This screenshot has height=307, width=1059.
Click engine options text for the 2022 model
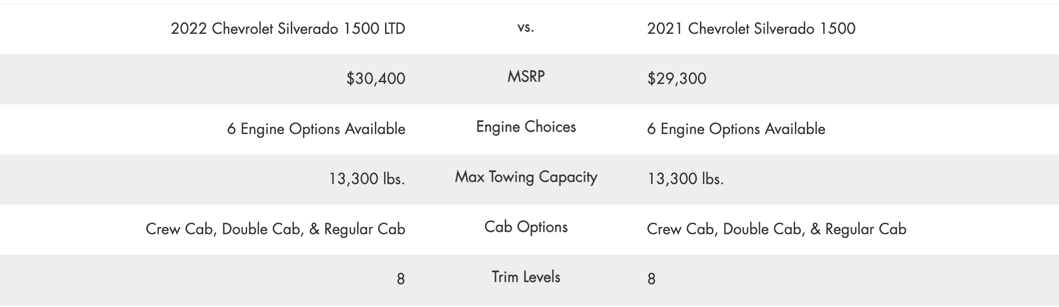pyautogui.click(x=316, y=129)
